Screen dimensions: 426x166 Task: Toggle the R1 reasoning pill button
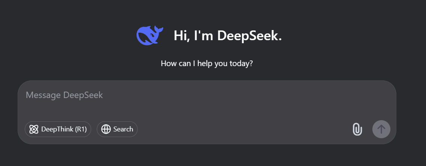point(58,129)
